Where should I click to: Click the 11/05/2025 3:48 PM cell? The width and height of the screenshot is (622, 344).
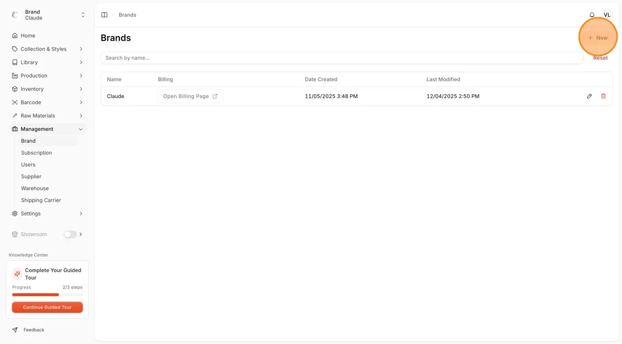(331, 96)
